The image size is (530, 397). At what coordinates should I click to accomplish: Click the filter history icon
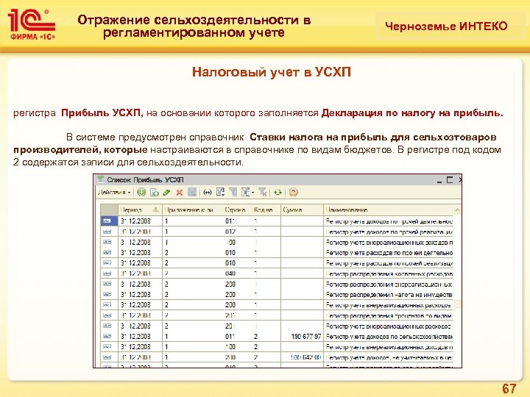coord(245,192)
